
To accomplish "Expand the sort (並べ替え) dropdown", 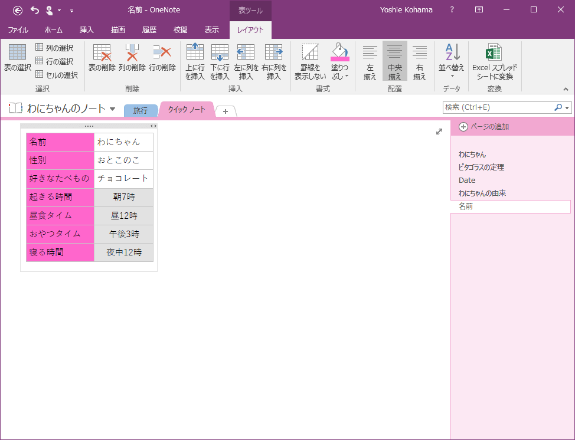I will pyautogui.click(x=452, y=75).
